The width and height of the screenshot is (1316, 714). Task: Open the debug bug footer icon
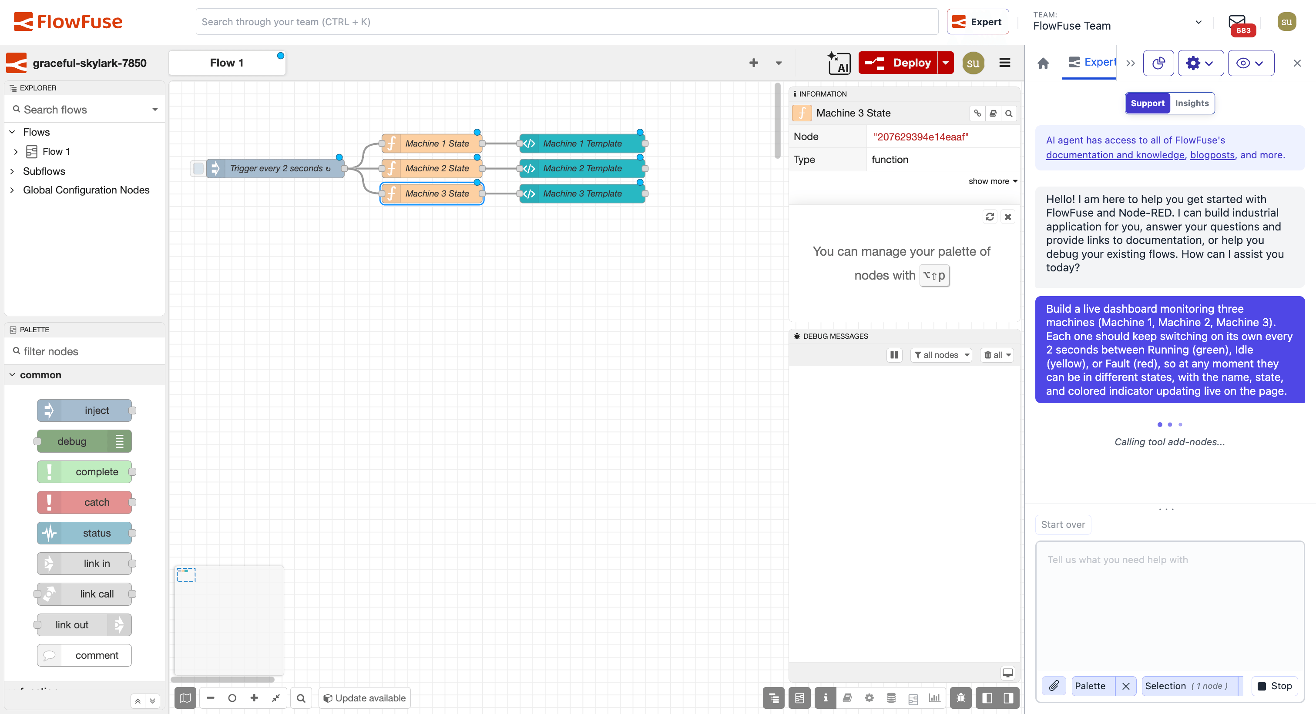tap(960, 697)
